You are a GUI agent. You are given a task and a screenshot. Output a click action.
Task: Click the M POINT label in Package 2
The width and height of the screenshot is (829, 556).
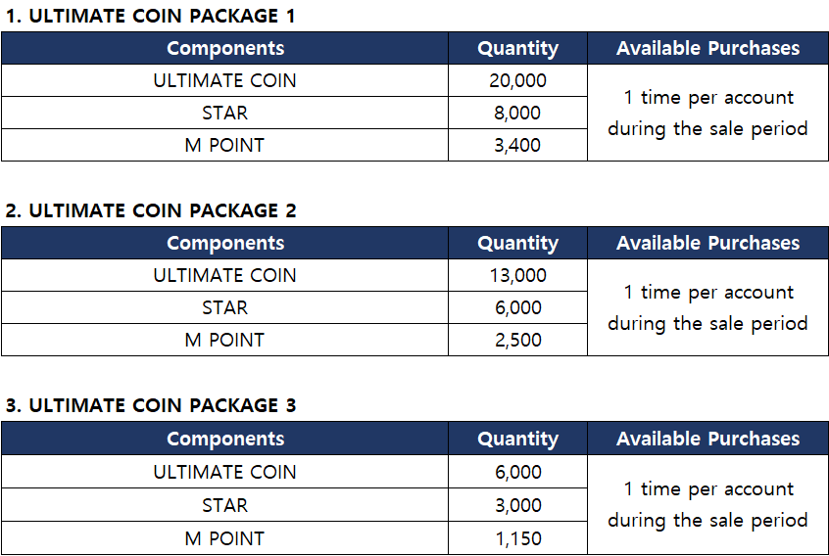224,340
